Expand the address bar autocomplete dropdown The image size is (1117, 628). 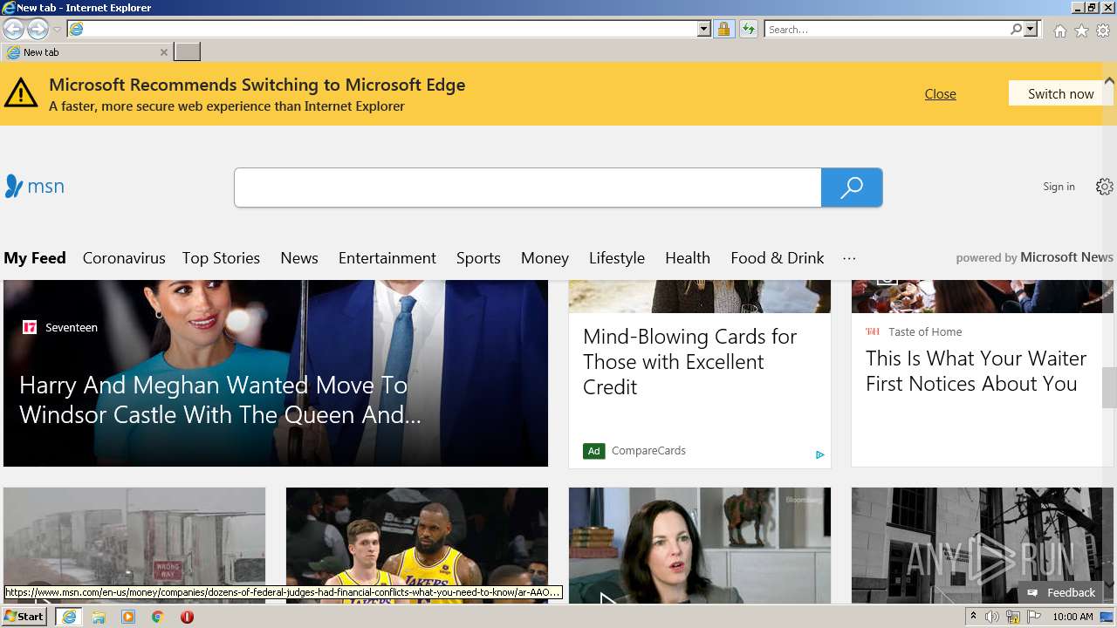coord(704,29)
